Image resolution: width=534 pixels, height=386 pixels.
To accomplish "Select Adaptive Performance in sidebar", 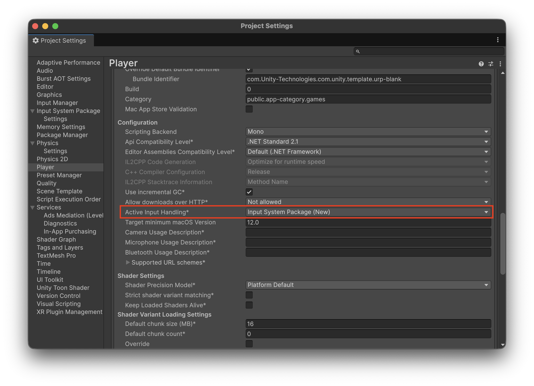I will tap(68, 63).
